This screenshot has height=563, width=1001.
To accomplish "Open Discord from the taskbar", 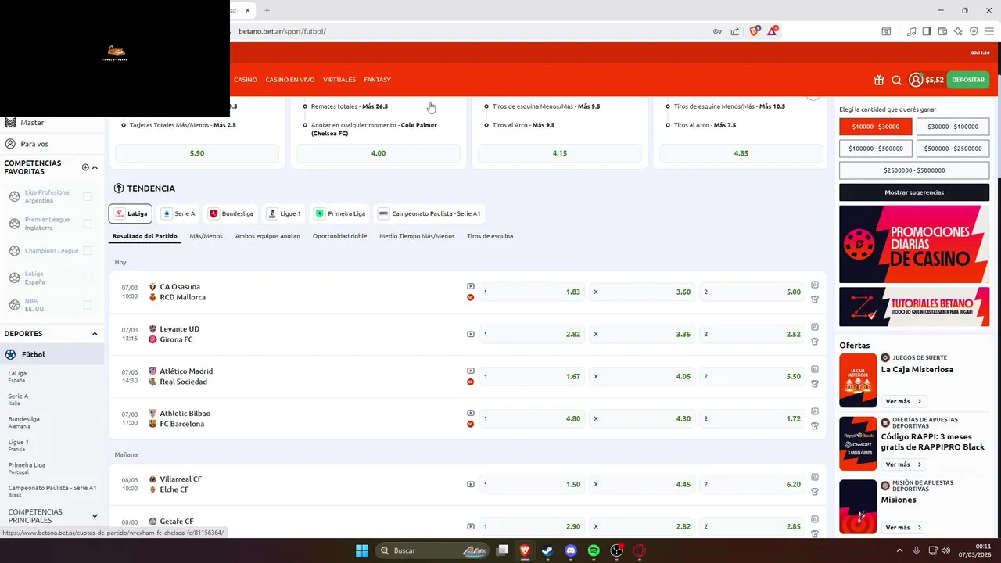I will click(571, 550).
